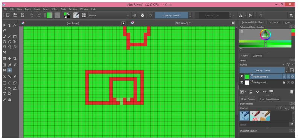Move the layer up
The height and width of the screenshot is (139, 299).
(x=264, y=92)
